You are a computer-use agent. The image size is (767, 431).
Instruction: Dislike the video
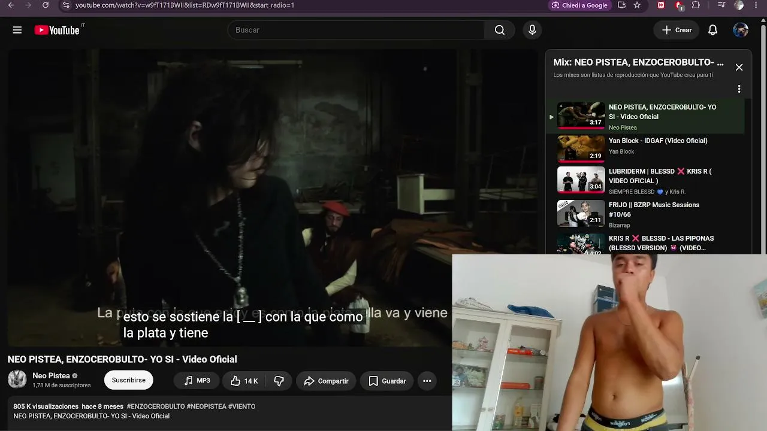tap(279, 381)
